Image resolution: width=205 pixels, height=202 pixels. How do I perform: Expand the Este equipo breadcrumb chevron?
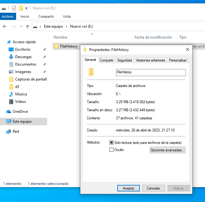pos(66,27)
